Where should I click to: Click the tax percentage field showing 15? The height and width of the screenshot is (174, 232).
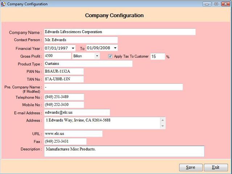158,56
